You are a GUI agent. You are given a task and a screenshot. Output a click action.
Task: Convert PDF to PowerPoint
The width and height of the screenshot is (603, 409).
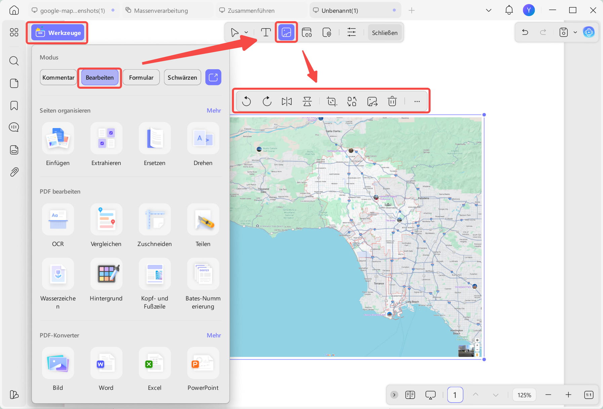coord(203,369)
